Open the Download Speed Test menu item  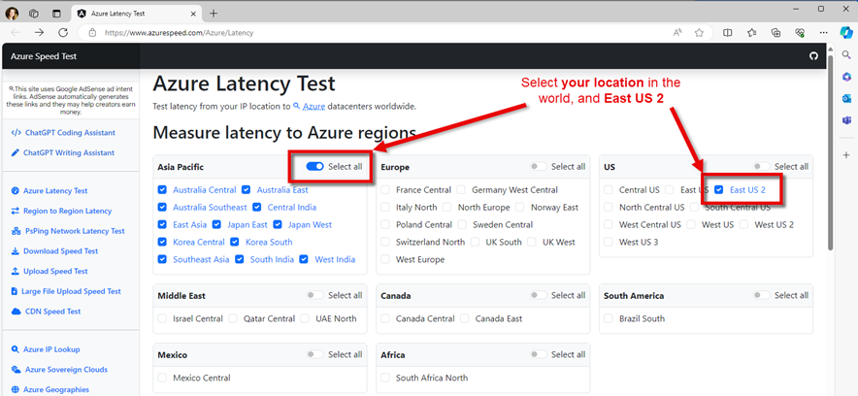[61, 251]
